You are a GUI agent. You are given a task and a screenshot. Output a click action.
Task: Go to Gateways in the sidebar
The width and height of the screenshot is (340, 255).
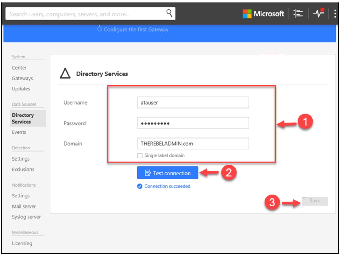pyautogui.click(x=22, y=78)
